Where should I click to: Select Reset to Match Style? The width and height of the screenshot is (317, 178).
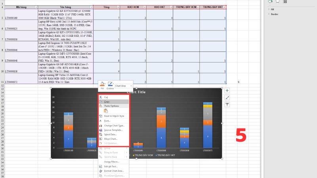coord(114,116)
